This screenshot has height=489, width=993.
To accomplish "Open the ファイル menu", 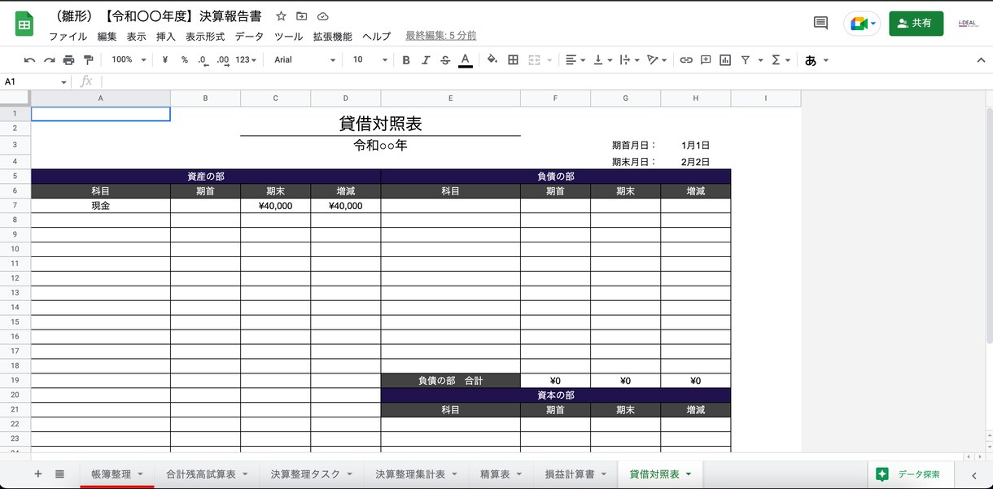I will pyautogui.click(x=68, y=37).
